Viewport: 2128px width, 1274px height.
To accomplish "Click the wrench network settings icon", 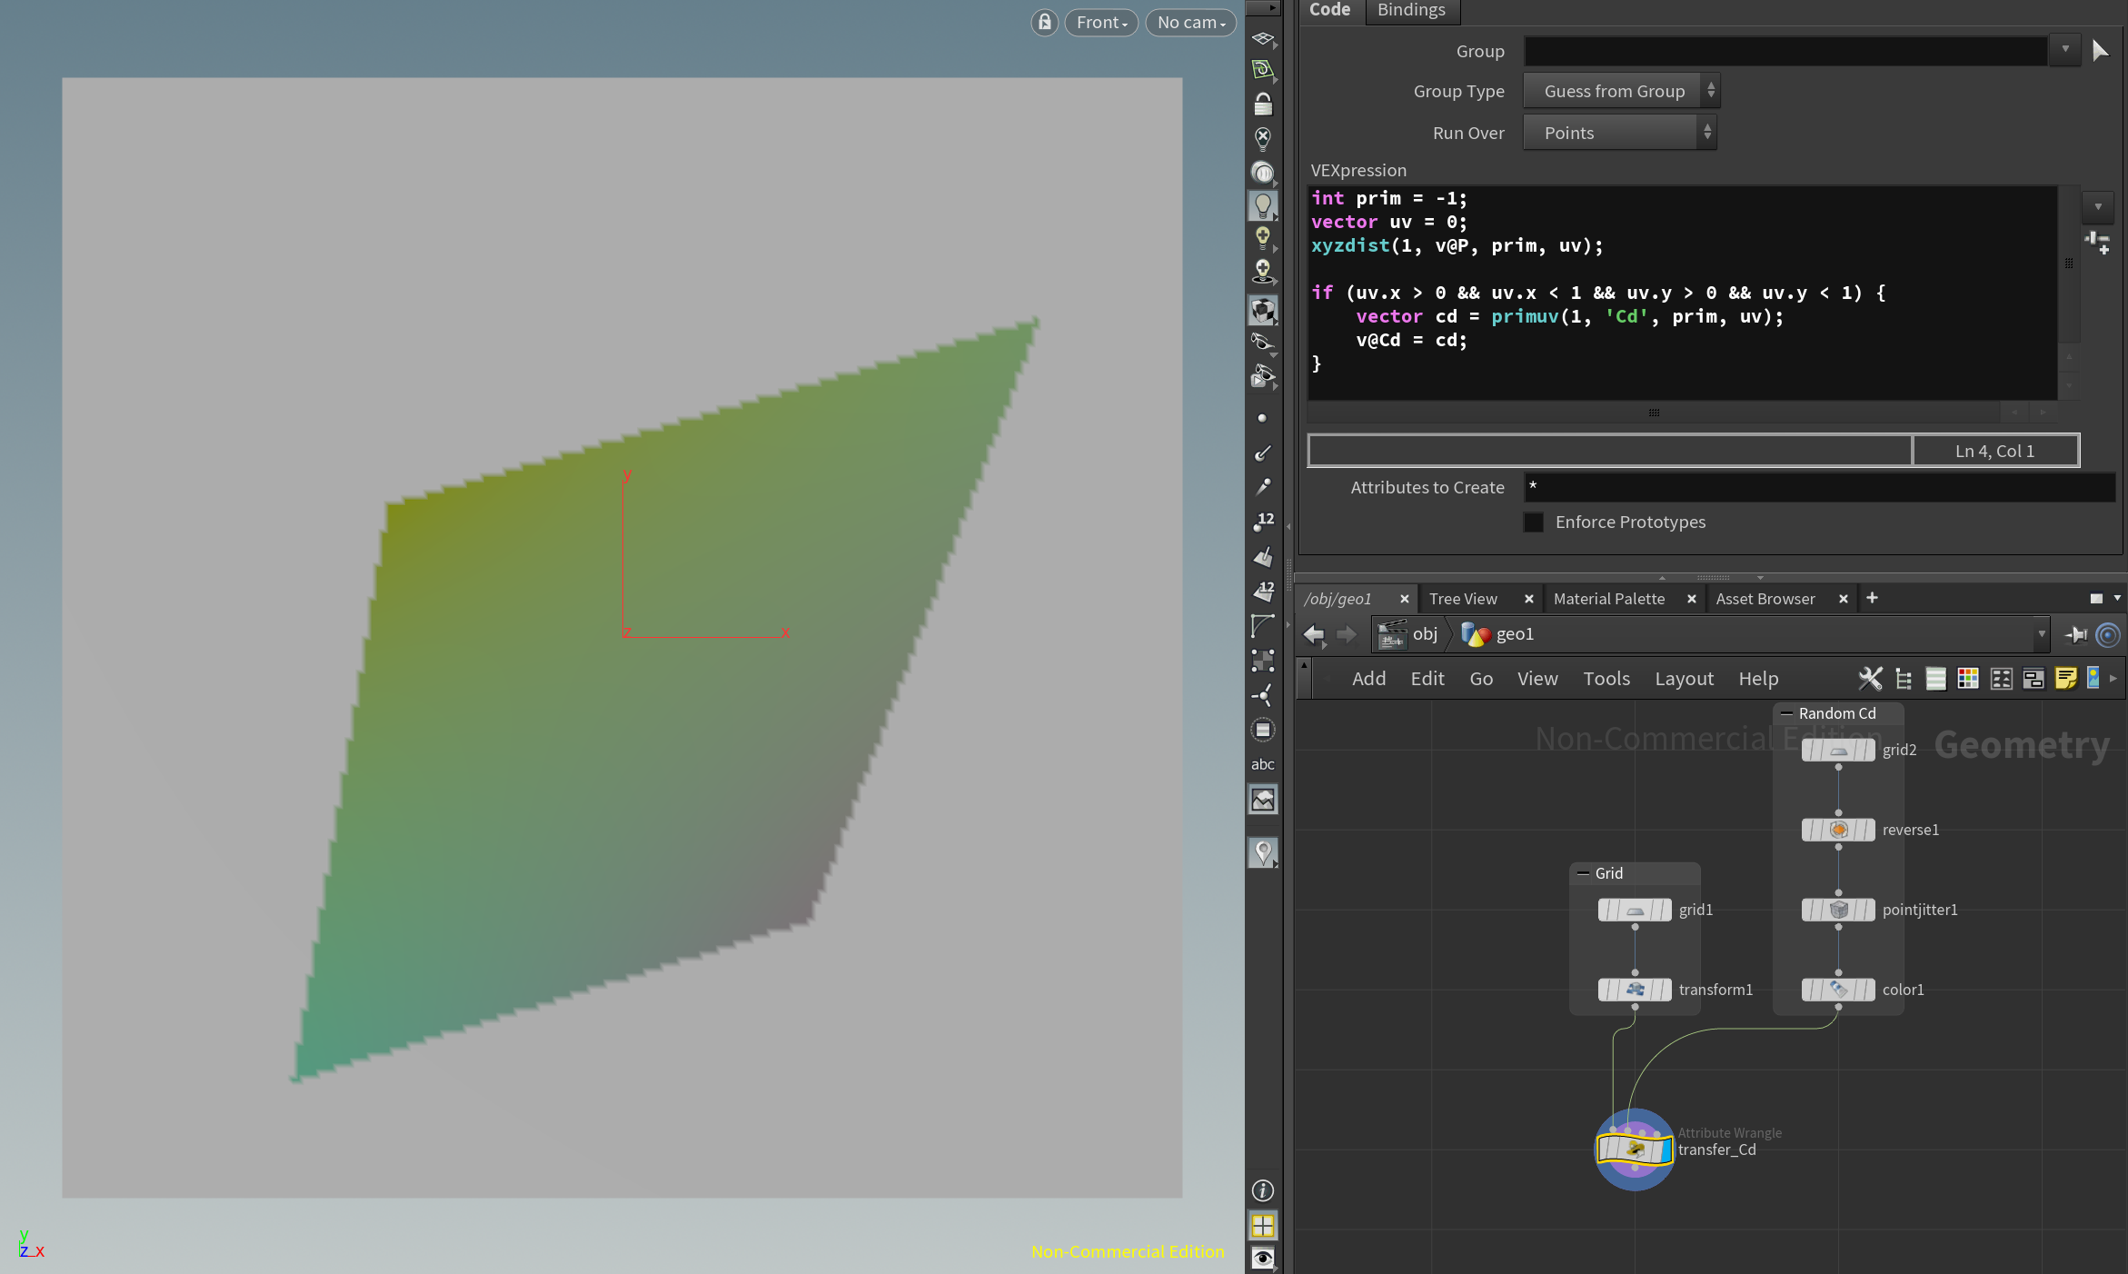I will click(x=1871, y=679).
